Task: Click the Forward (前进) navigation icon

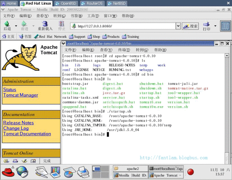Action: pyautogui.click(x=25, y=25)
